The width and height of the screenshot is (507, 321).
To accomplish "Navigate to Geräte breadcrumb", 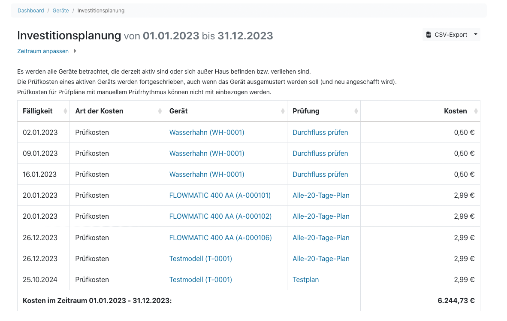I will coord(60,11).
